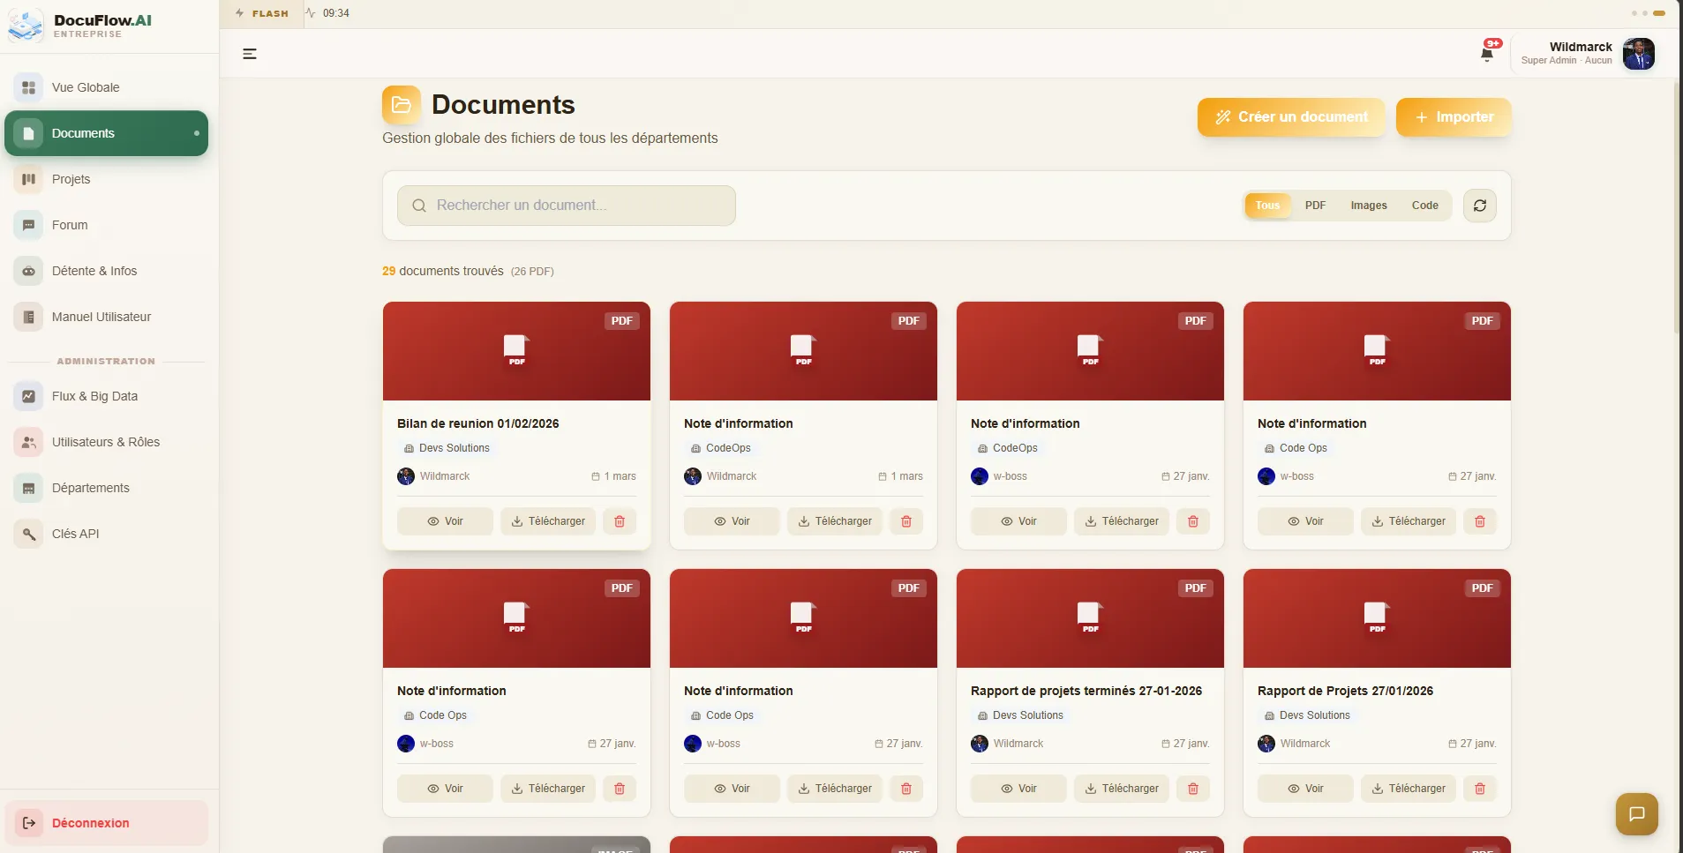View Rapport de Projets 27/01/2026
The height and width of the screenshot is (853, 1683).
click(1305, 789)
